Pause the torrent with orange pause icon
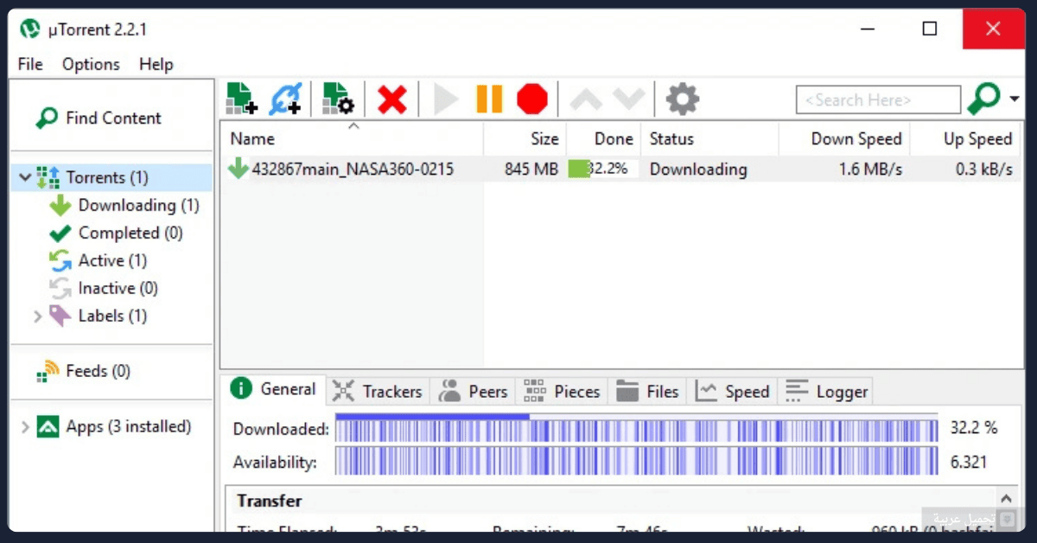Screen dimensions: 1037x543 point(489,99)
